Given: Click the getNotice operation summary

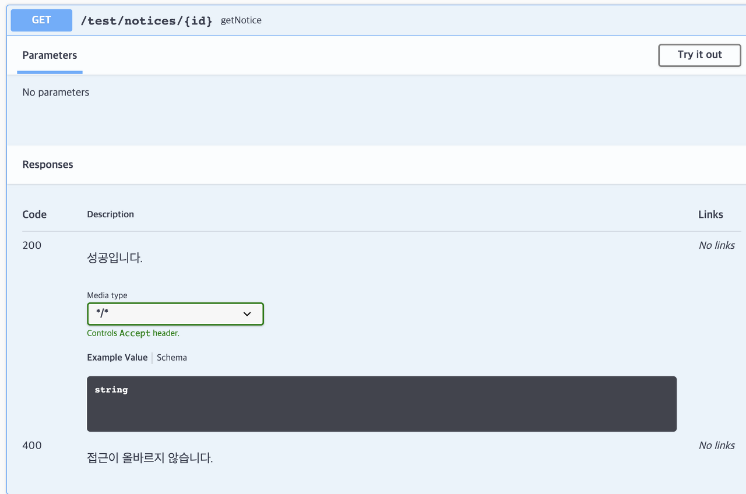Looking at the screenshot, I should [241, 20].
